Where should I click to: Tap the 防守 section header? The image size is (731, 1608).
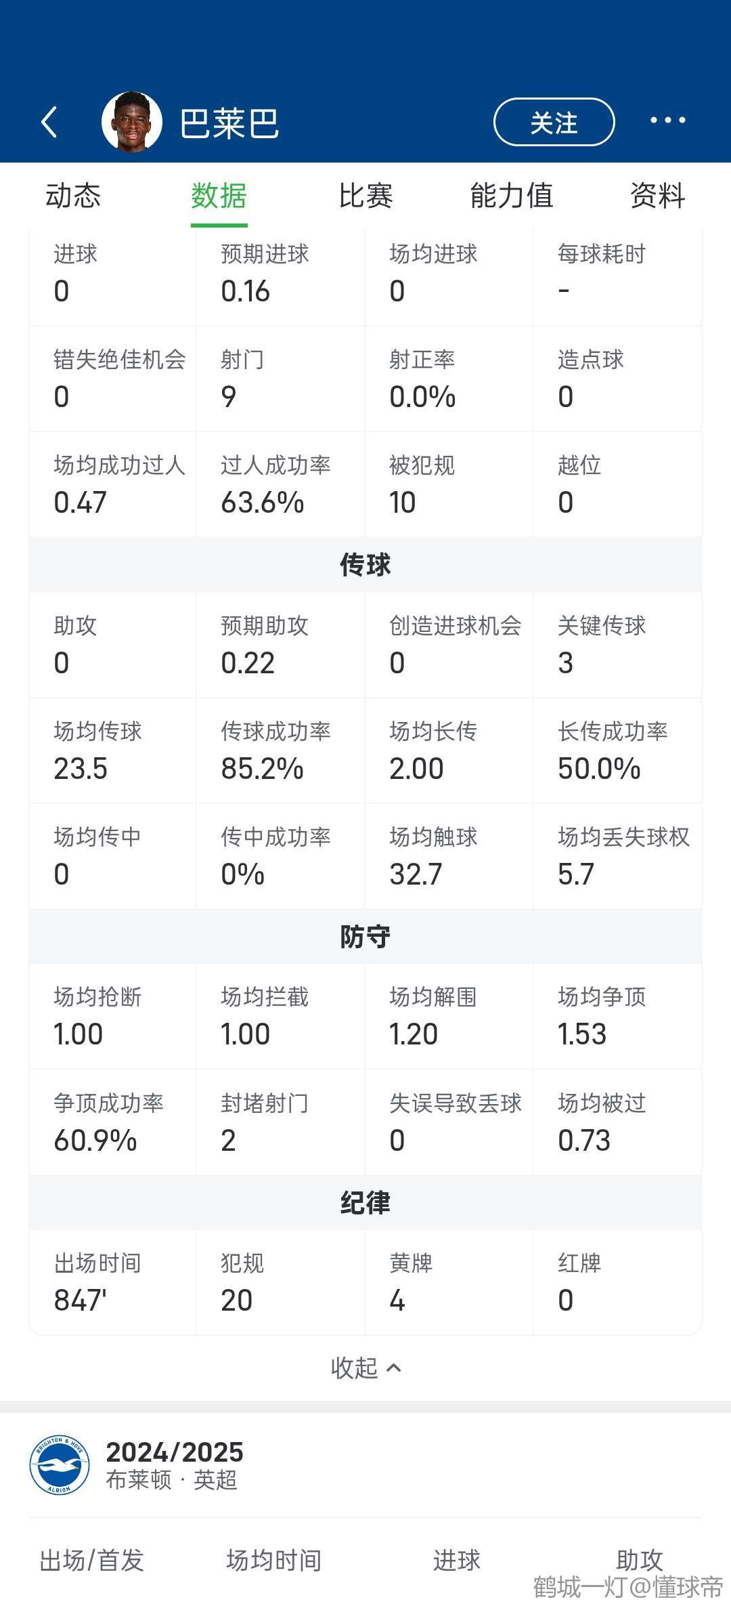[x=365, y=937]
